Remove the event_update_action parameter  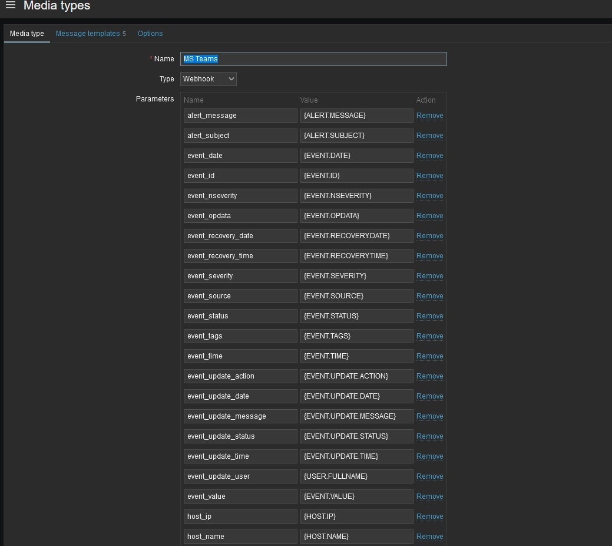point(429,376)
